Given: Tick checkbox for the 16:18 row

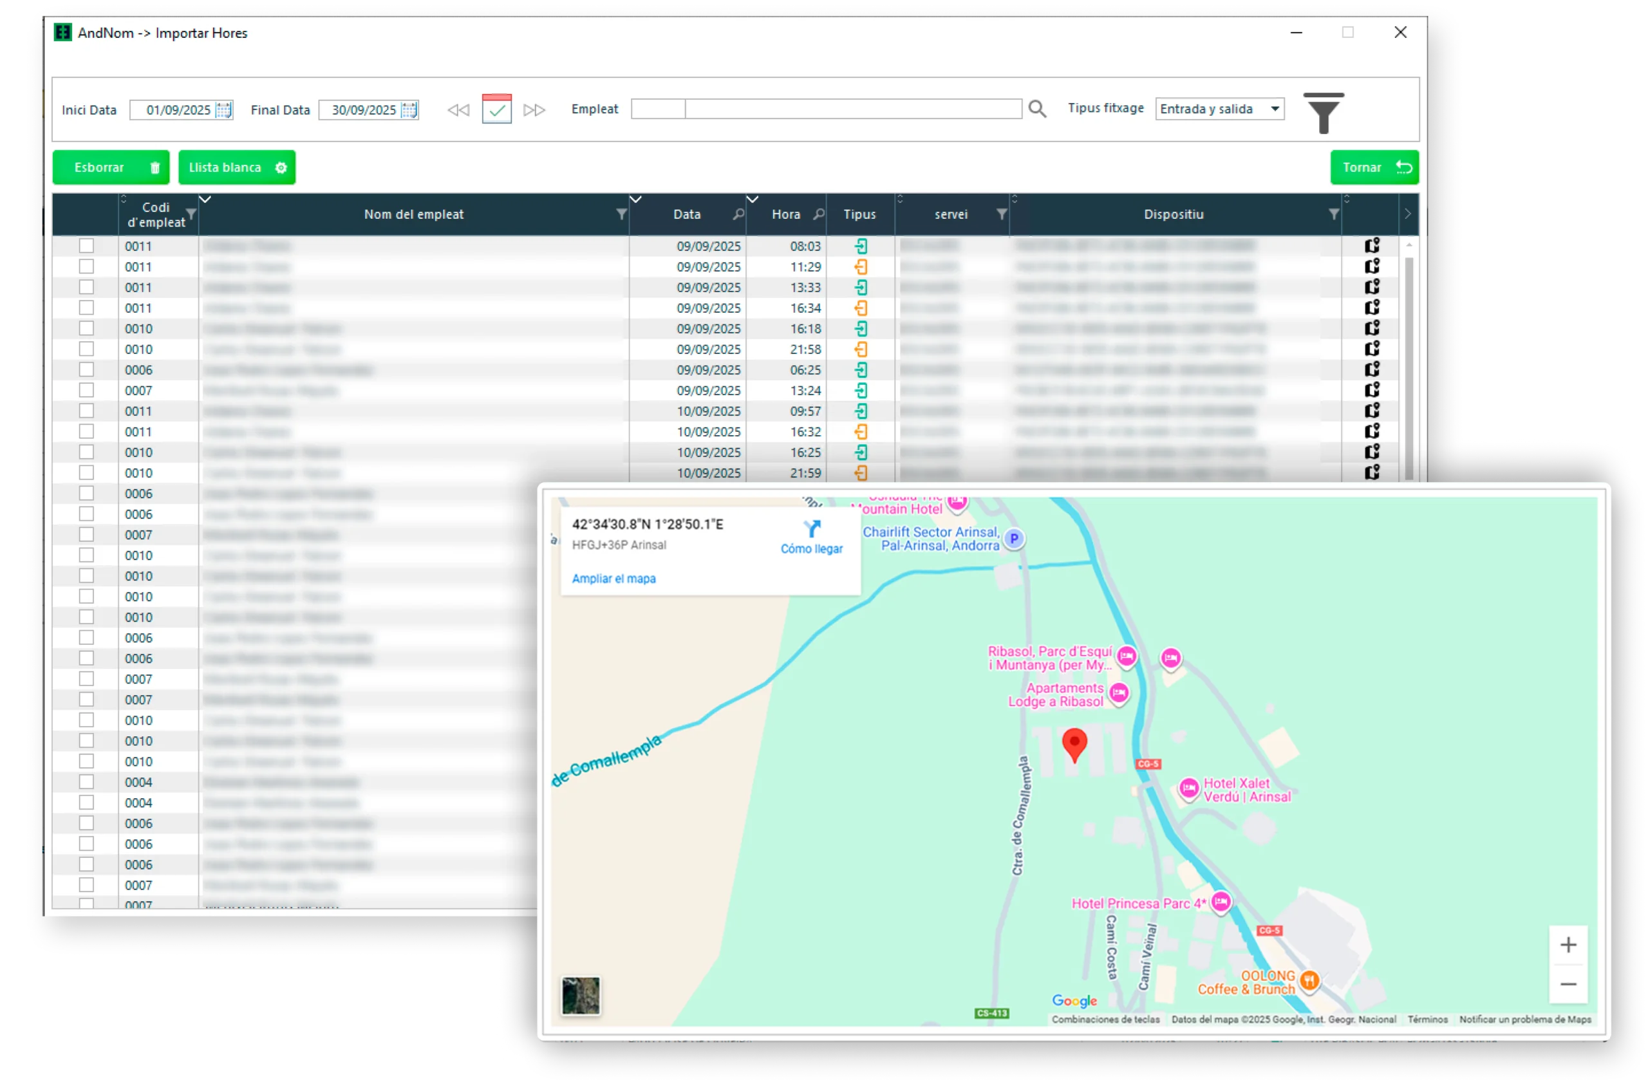Looking at the screenshot, I should coord(86,328).
